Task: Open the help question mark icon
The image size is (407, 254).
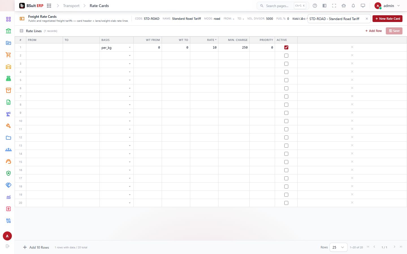Action: pyautogui.click(x=315, y=6)
